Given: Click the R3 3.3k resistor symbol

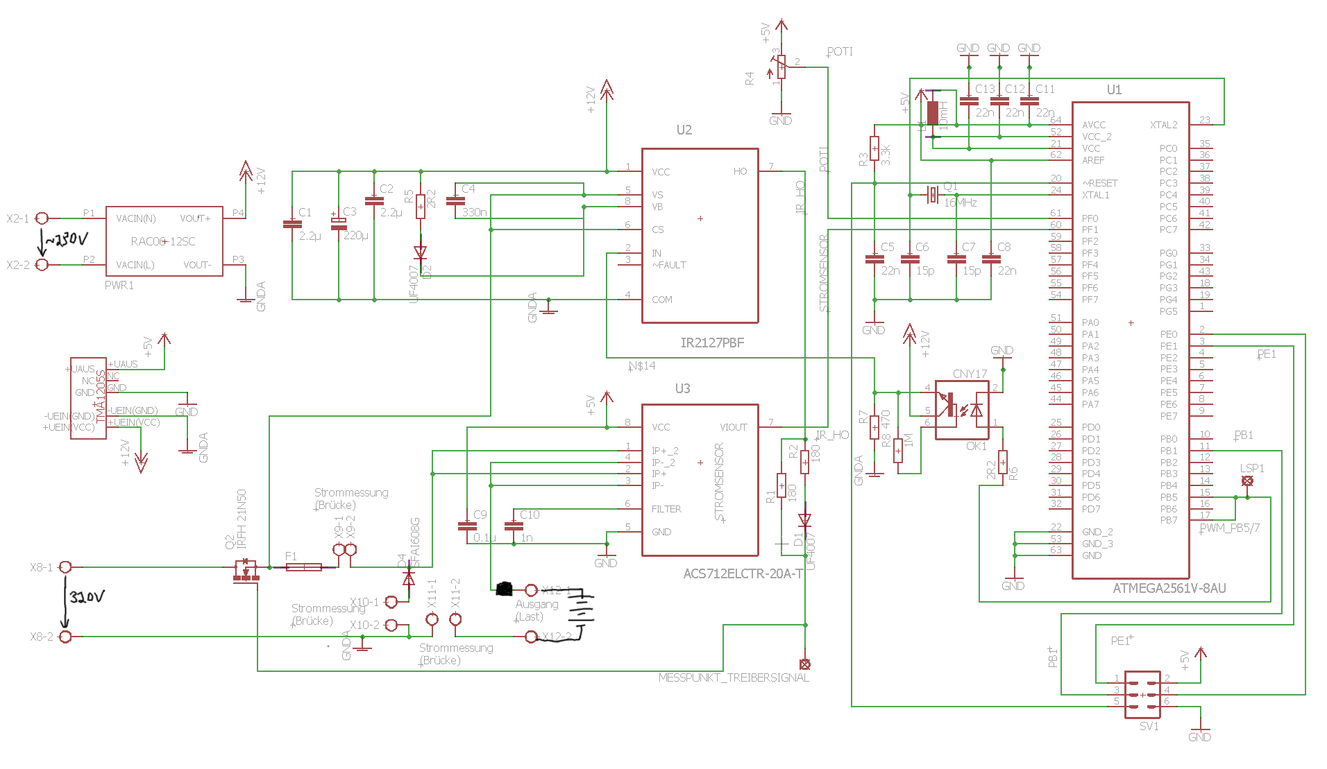Looking at the screenshot, I should point(874,148).
